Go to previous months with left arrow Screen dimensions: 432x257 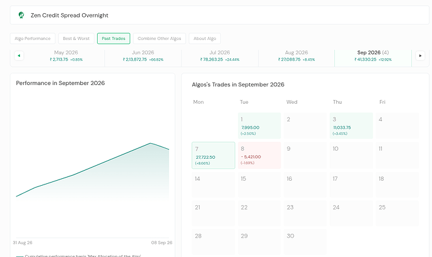pos(19,56)
